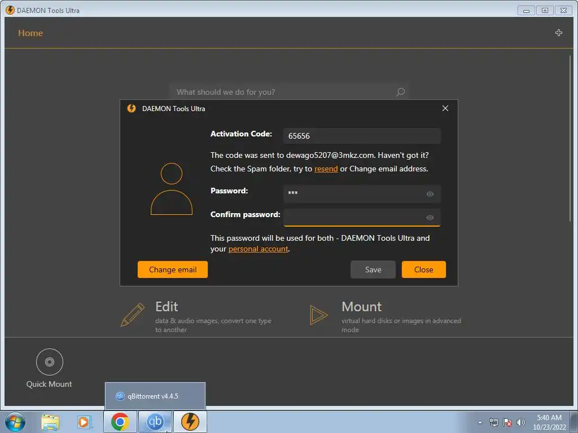Click the Quick Mount disc icon

point(50,362)
